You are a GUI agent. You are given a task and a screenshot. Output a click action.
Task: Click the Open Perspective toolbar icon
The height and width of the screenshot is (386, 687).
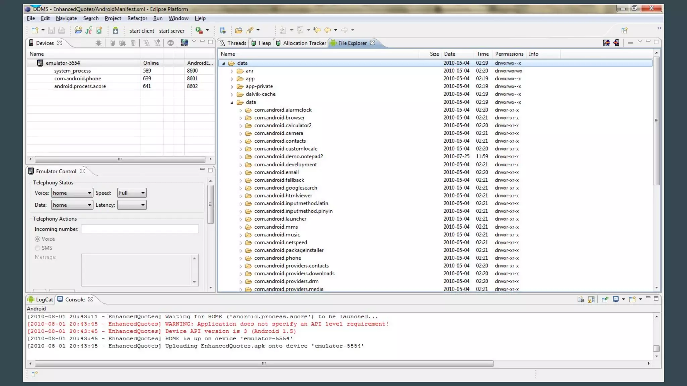coord(624,30)
